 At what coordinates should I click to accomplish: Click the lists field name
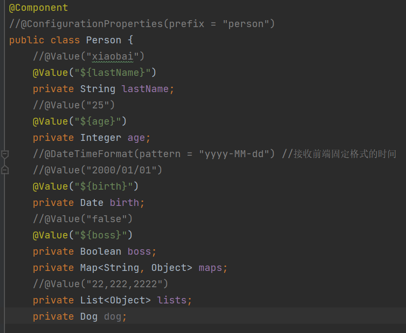(172, 300)
